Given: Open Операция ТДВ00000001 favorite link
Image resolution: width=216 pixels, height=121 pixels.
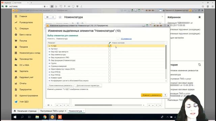Looking at the screenshot, I should (x=180, y=24).
